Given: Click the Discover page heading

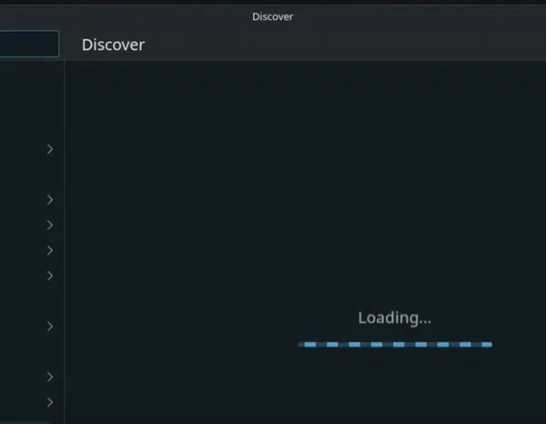Looking at the screenshot, I should 113,45.
